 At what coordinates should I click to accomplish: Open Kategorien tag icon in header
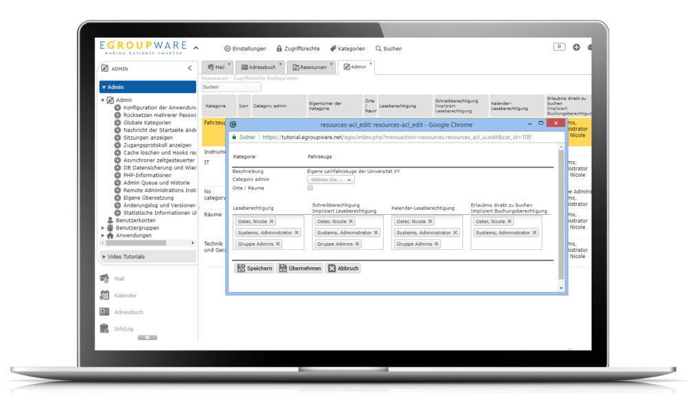[x=333, y=49]
